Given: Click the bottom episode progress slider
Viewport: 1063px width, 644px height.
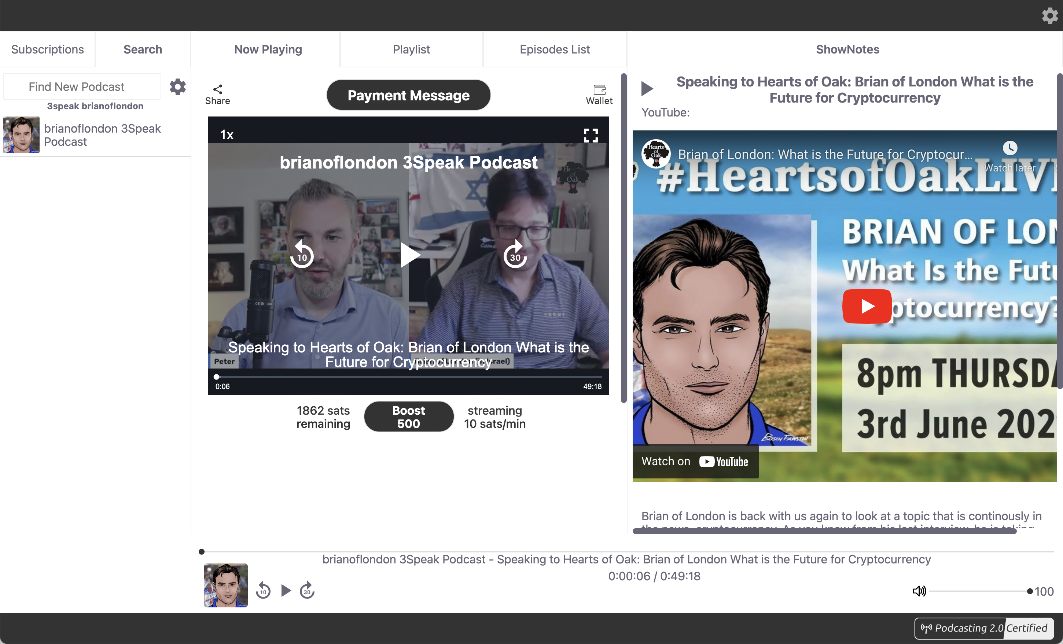Looking at the screenshot, I should (628, 551).
